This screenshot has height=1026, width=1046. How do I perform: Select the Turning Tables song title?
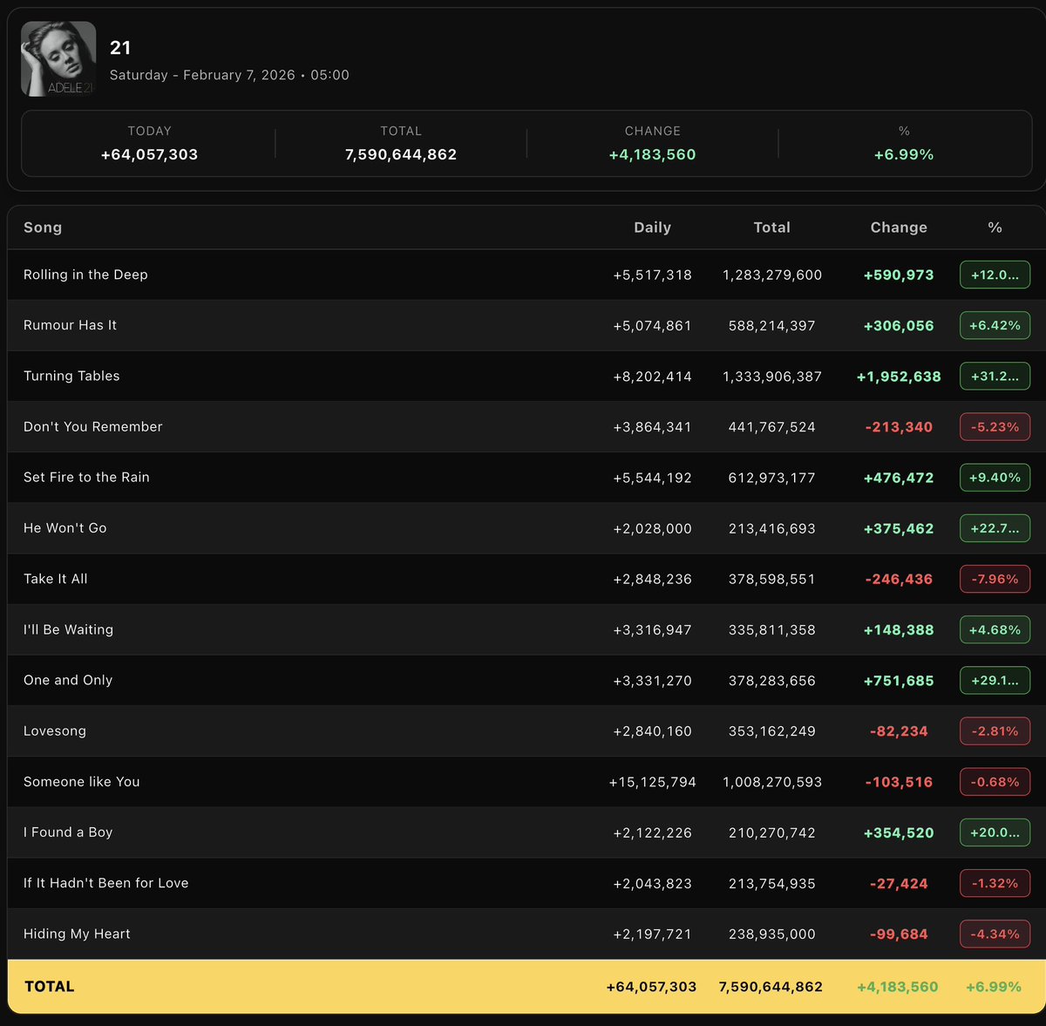(x=71, y=376)
